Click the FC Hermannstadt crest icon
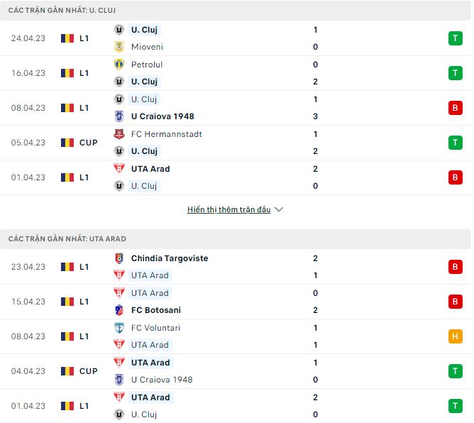This screenshot has height=423, width=474. click(119, 134)
